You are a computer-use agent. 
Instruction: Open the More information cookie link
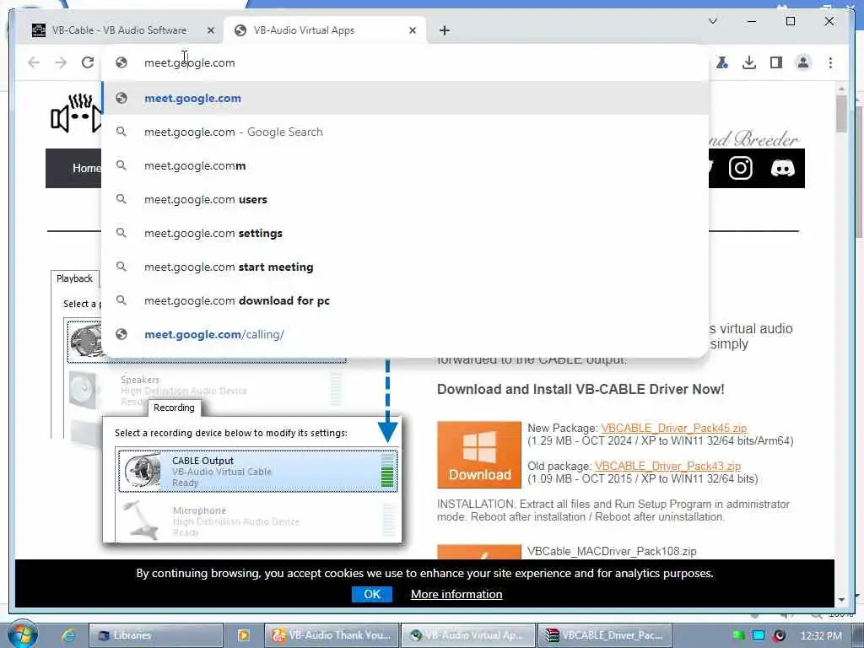tap(456, 594)
